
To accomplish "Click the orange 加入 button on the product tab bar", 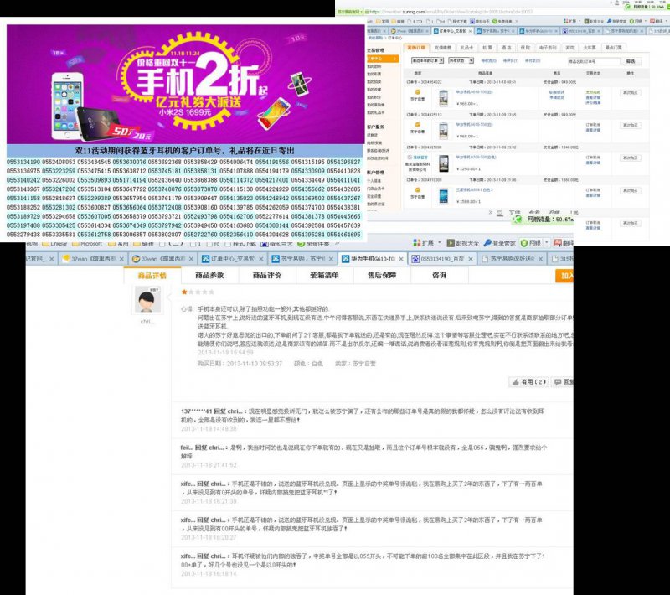I will click(567, 275).
